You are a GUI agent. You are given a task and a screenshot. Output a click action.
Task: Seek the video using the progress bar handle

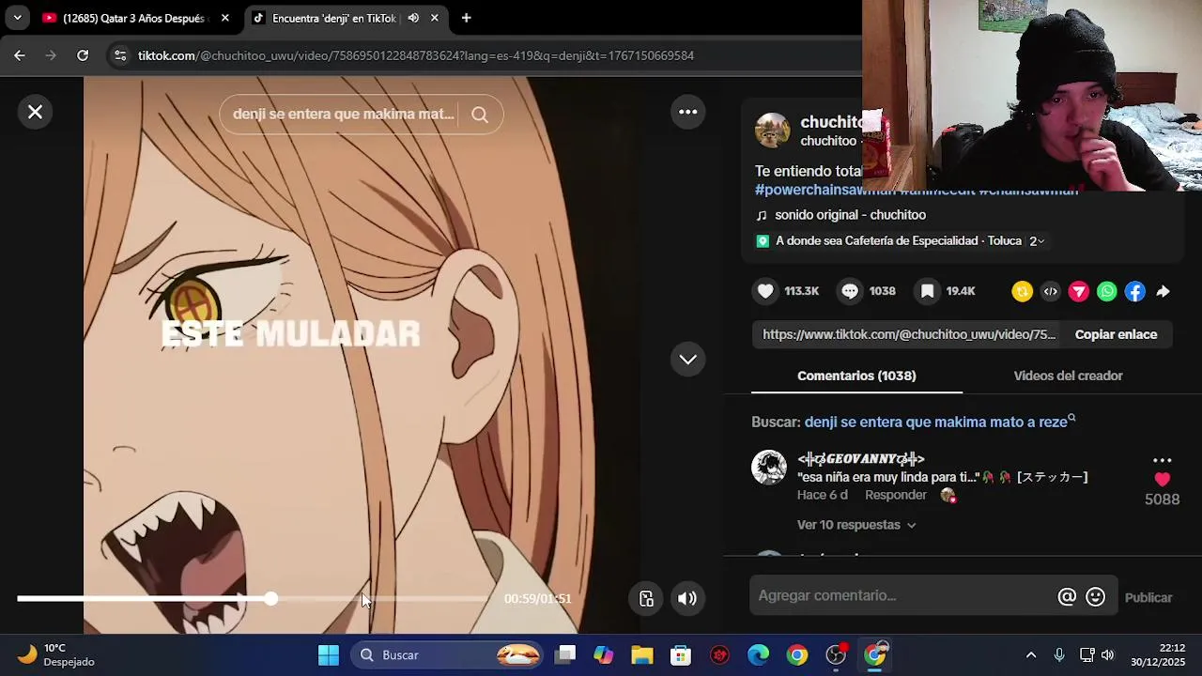point(270,599)
